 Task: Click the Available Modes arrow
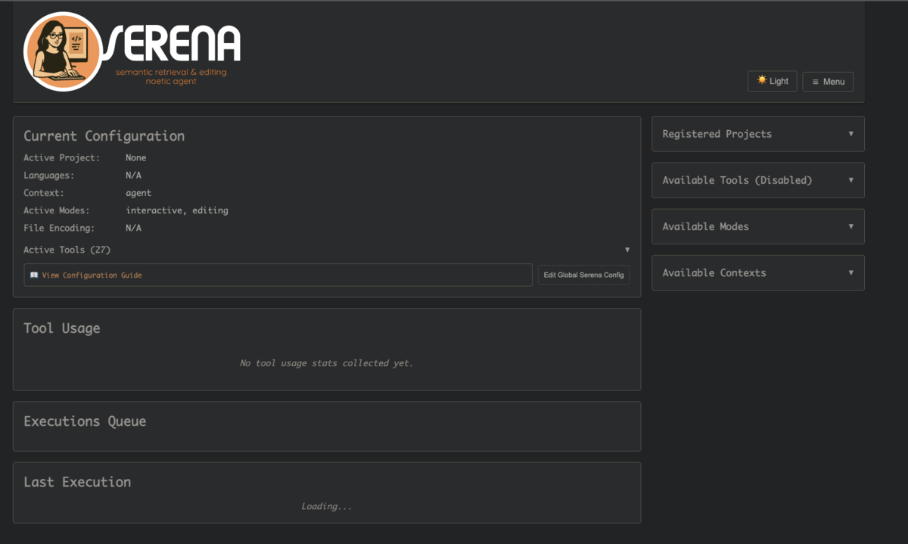(x=850, y=226)
